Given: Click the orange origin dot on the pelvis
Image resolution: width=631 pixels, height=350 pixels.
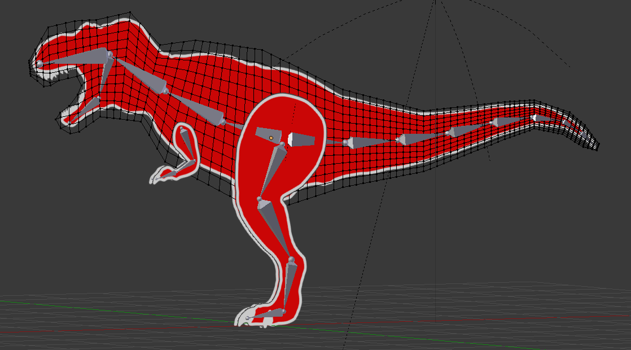Looking at the screenshot, I should [x=271, y=138].
